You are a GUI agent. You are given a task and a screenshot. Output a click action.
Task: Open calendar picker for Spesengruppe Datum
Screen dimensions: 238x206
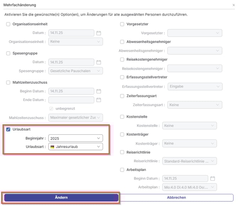(x=99, y=62)
